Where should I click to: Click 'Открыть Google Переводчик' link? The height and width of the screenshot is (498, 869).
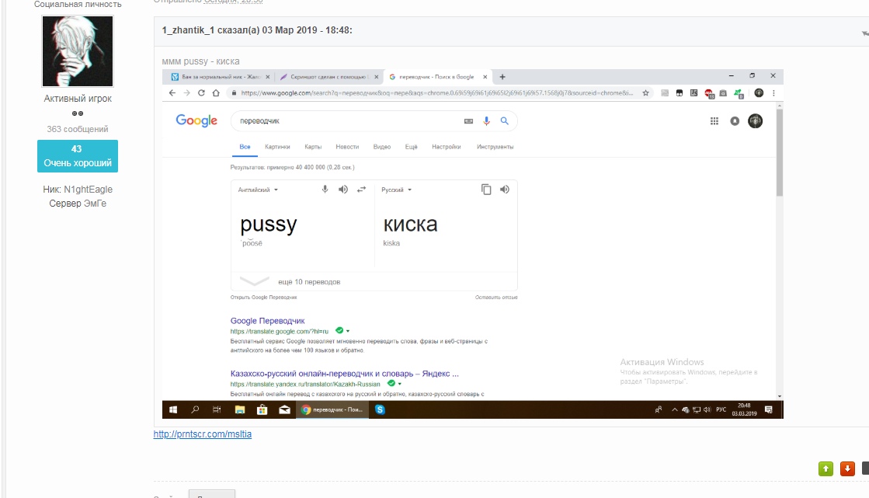coord(264,298)
